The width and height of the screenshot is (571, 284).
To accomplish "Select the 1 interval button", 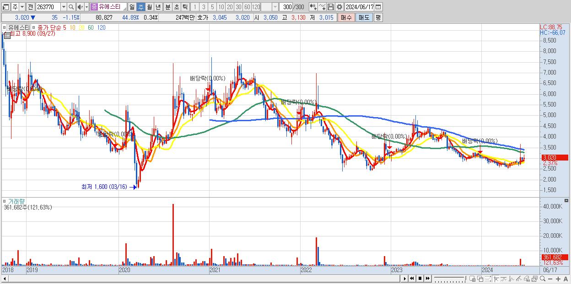I will (195, 7).
